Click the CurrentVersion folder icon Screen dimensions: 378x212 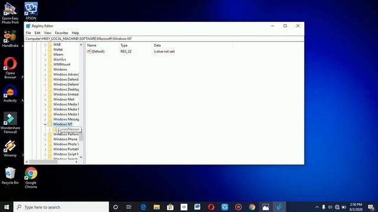tap(54, 130)
